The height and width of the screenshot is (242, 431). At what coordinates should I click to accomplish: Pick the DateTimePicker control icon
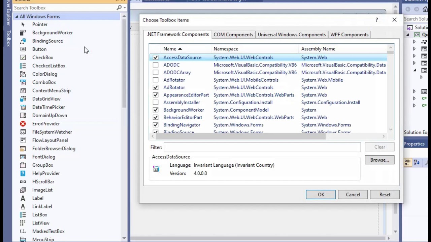tap(23, 107)
